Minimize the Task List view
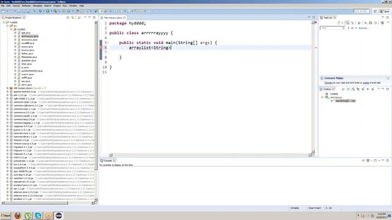The height and width of the screenshot is (220, 392). [383, 18]
